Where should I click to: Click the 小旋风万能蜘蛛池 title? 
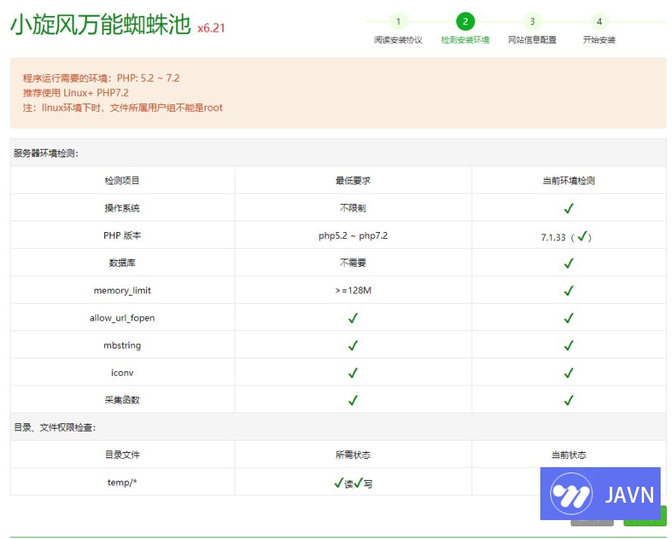tap(101, 24)
